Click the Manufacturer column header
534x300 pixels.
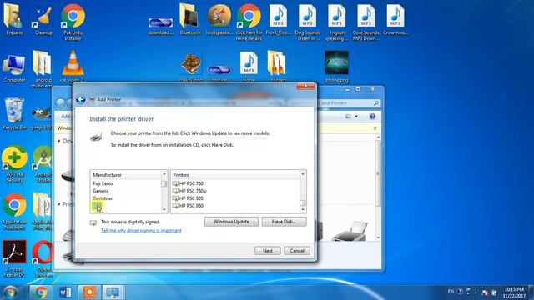click(126, 174)
